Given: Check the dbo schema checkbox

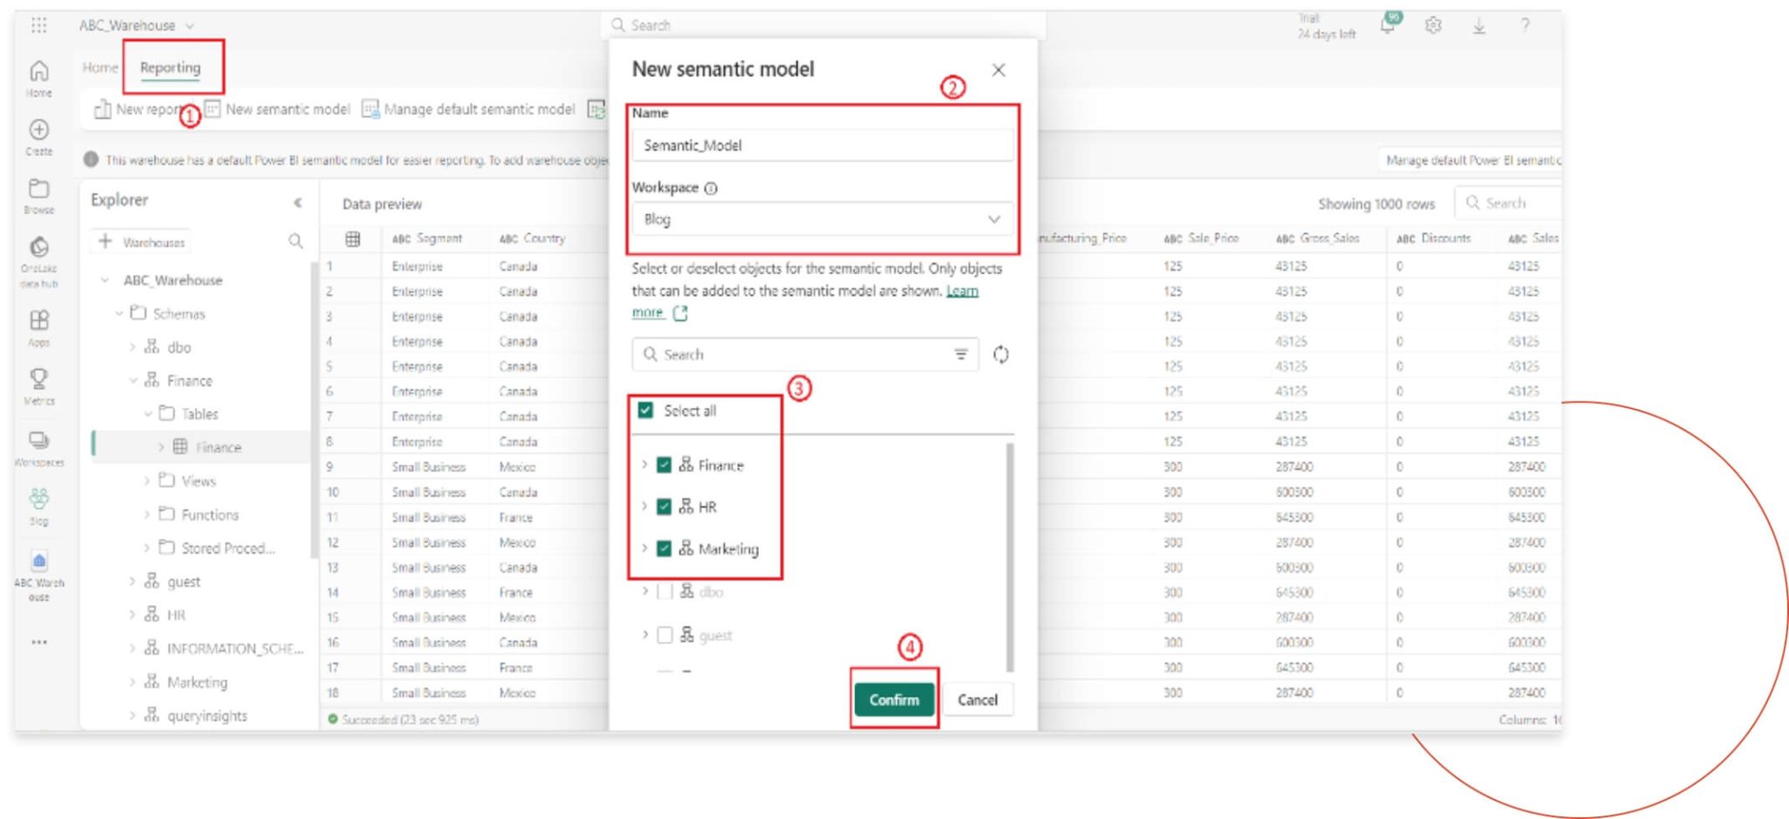Looking at the screenshot, I should click(x=664, y=591).
